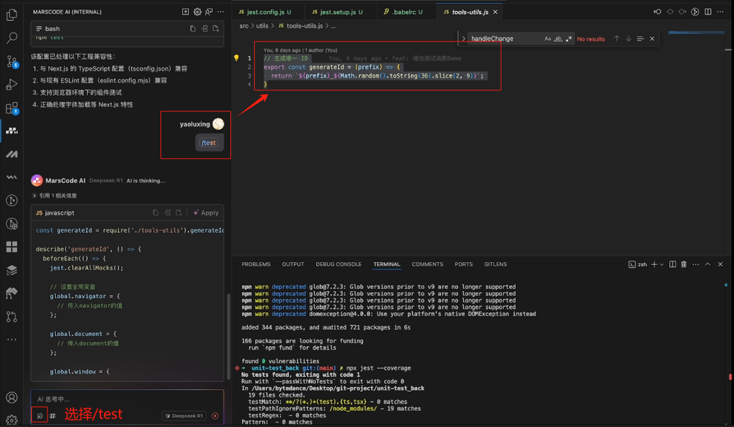734x427 pixels.
Task: Toggle Use Regular Expression in find
Action: coord(569,39)
